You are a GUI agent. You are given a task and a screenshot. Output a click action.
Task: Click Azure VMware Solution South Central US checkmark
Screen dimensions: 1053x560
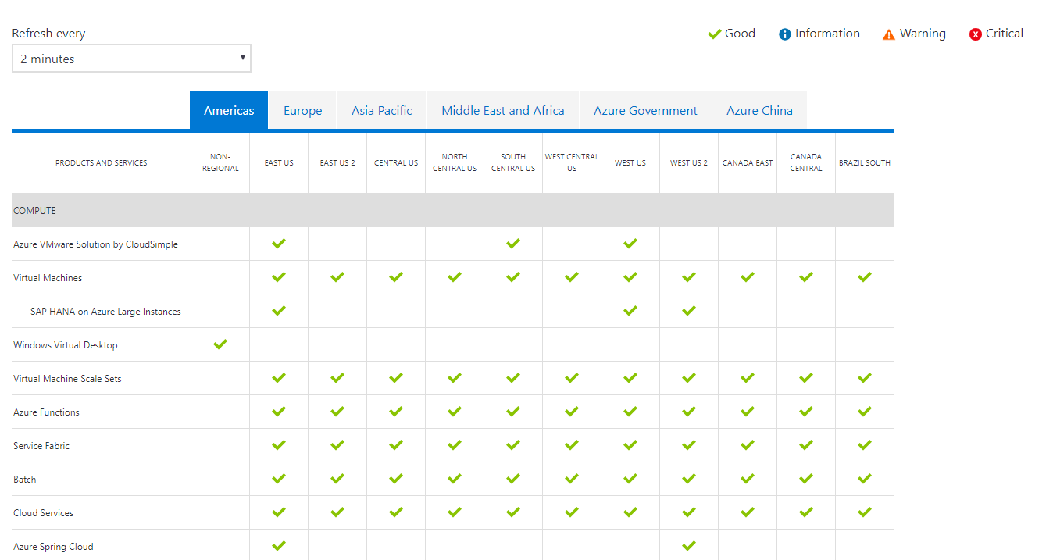(513, 244)
